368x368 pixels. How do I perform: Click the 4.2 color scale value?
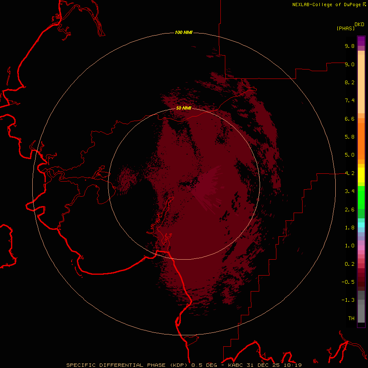pyautogui.click(x=350, y=173)
